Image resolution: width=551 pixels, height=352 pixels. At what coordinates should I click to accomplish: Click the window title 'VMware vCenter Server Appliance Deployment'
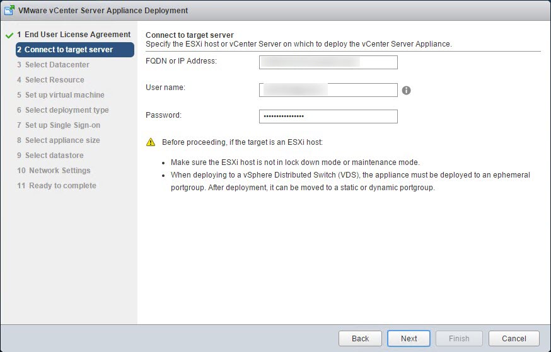pyautogui.click(x=103, y=11)
